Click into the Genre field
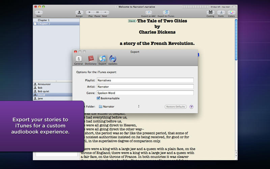270x169 pixels. click(145, 93)
